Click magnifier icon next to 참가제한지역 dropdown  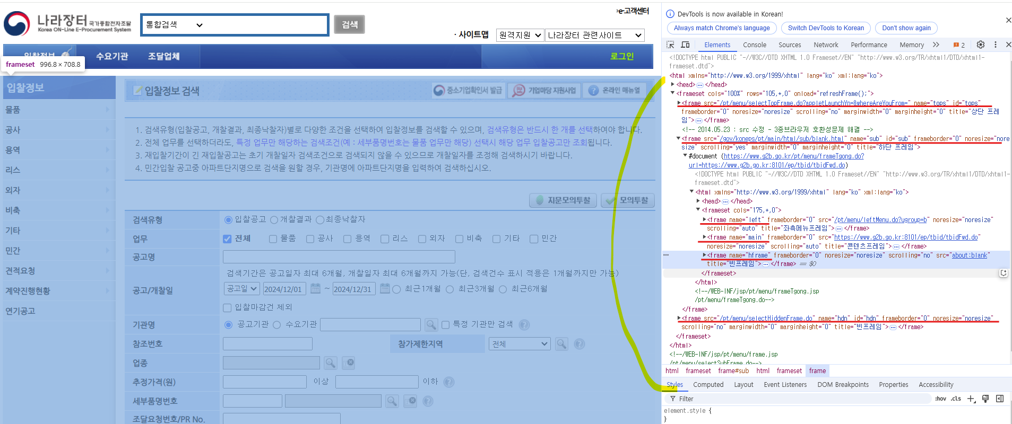coord(561,343)
